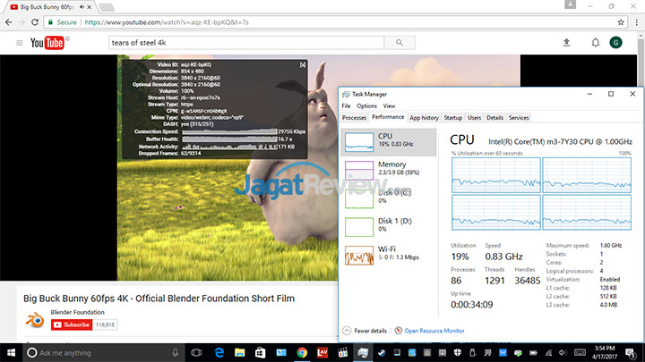Click the Big Buck Bunny video title

coord(159,299)
